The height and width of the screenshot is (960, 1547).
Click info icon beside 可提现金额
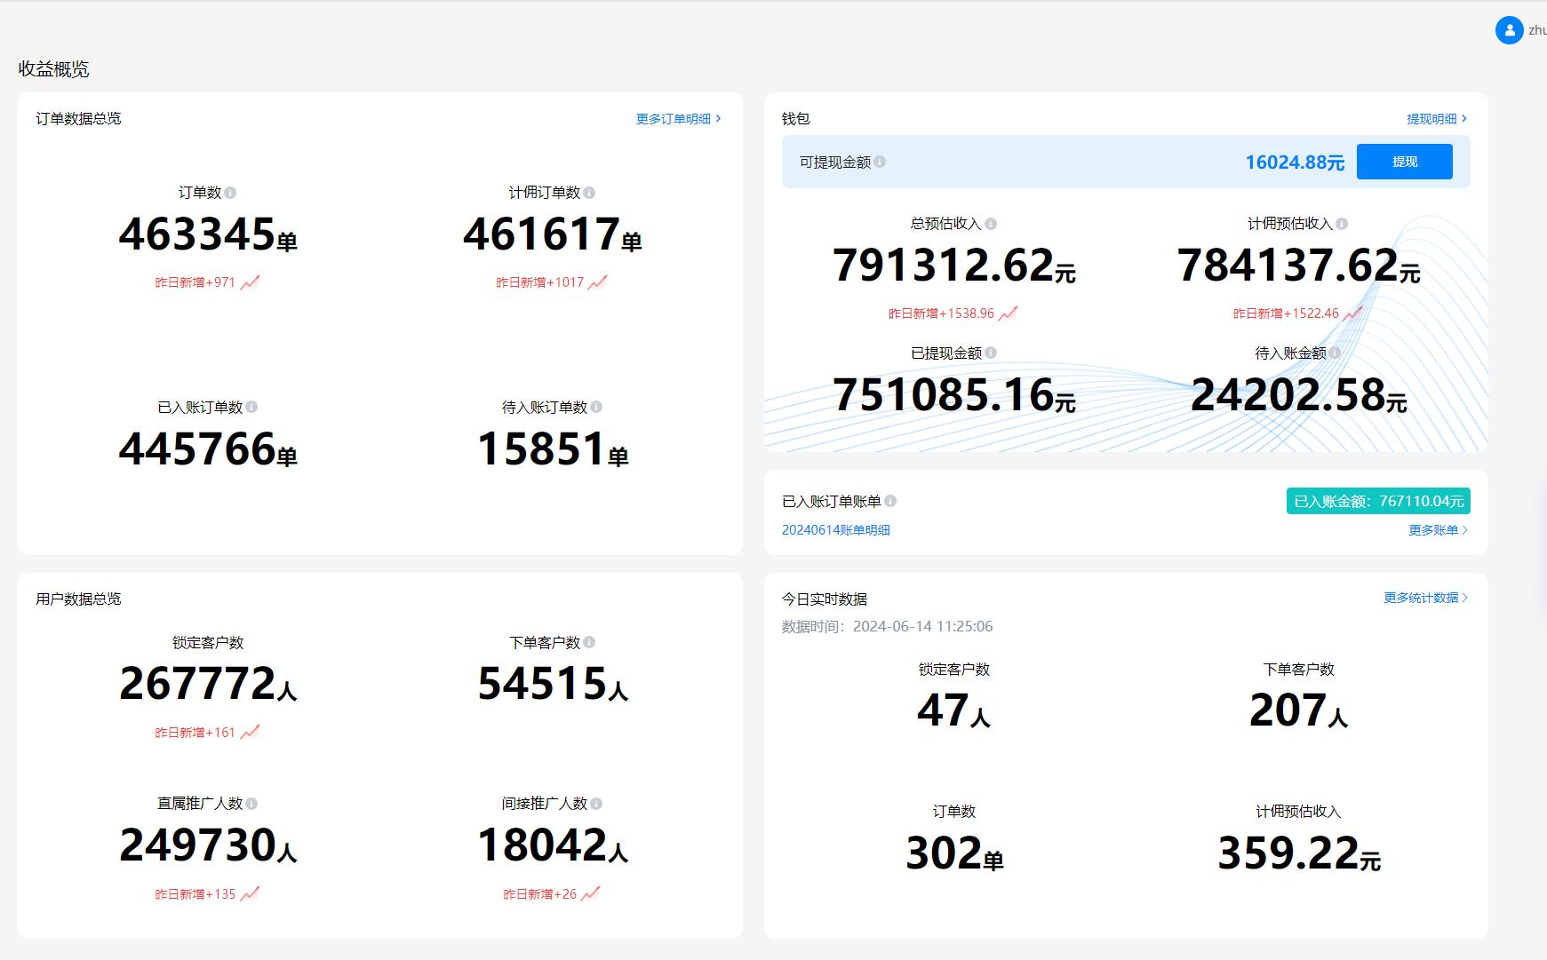pos(880,162)
